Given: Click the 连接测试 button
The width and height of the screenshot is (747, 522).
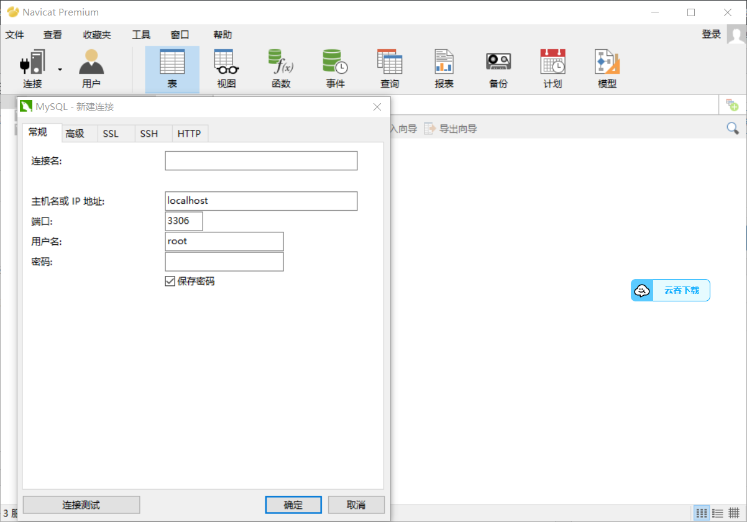Looking at the screenshot, I should (x=81, y=505).
